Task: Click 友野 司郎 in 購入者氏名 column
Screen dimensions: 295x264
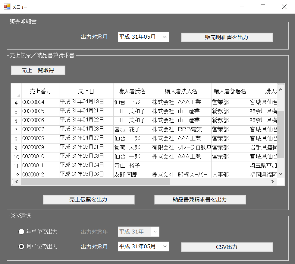Action: tap(132, 174)
